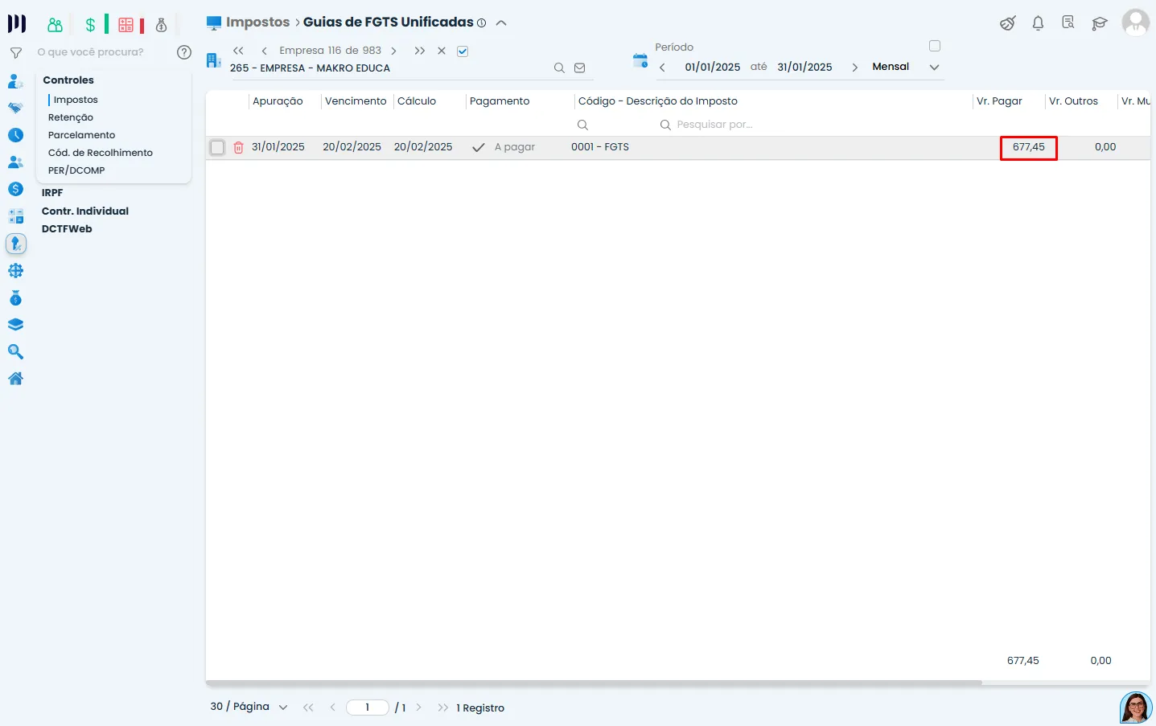The width and height of the screenshot is (1156, 726).
Task: Enable the checkbox above the Mensal selector
Action: [934, 46]
